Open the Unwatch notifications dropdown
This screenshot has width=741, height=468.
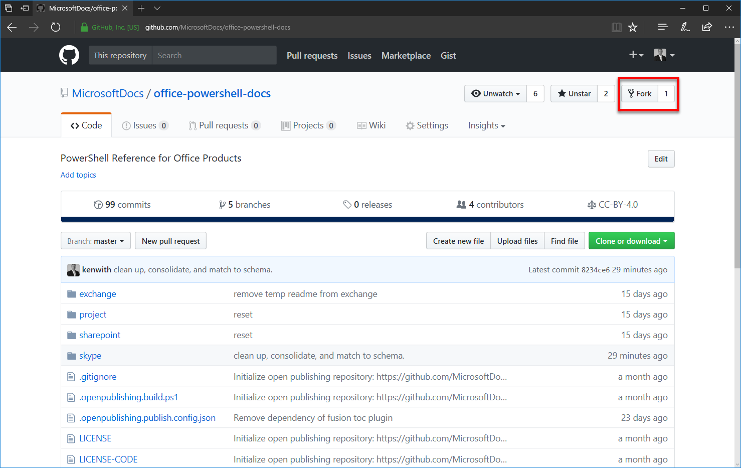[496, 94]
